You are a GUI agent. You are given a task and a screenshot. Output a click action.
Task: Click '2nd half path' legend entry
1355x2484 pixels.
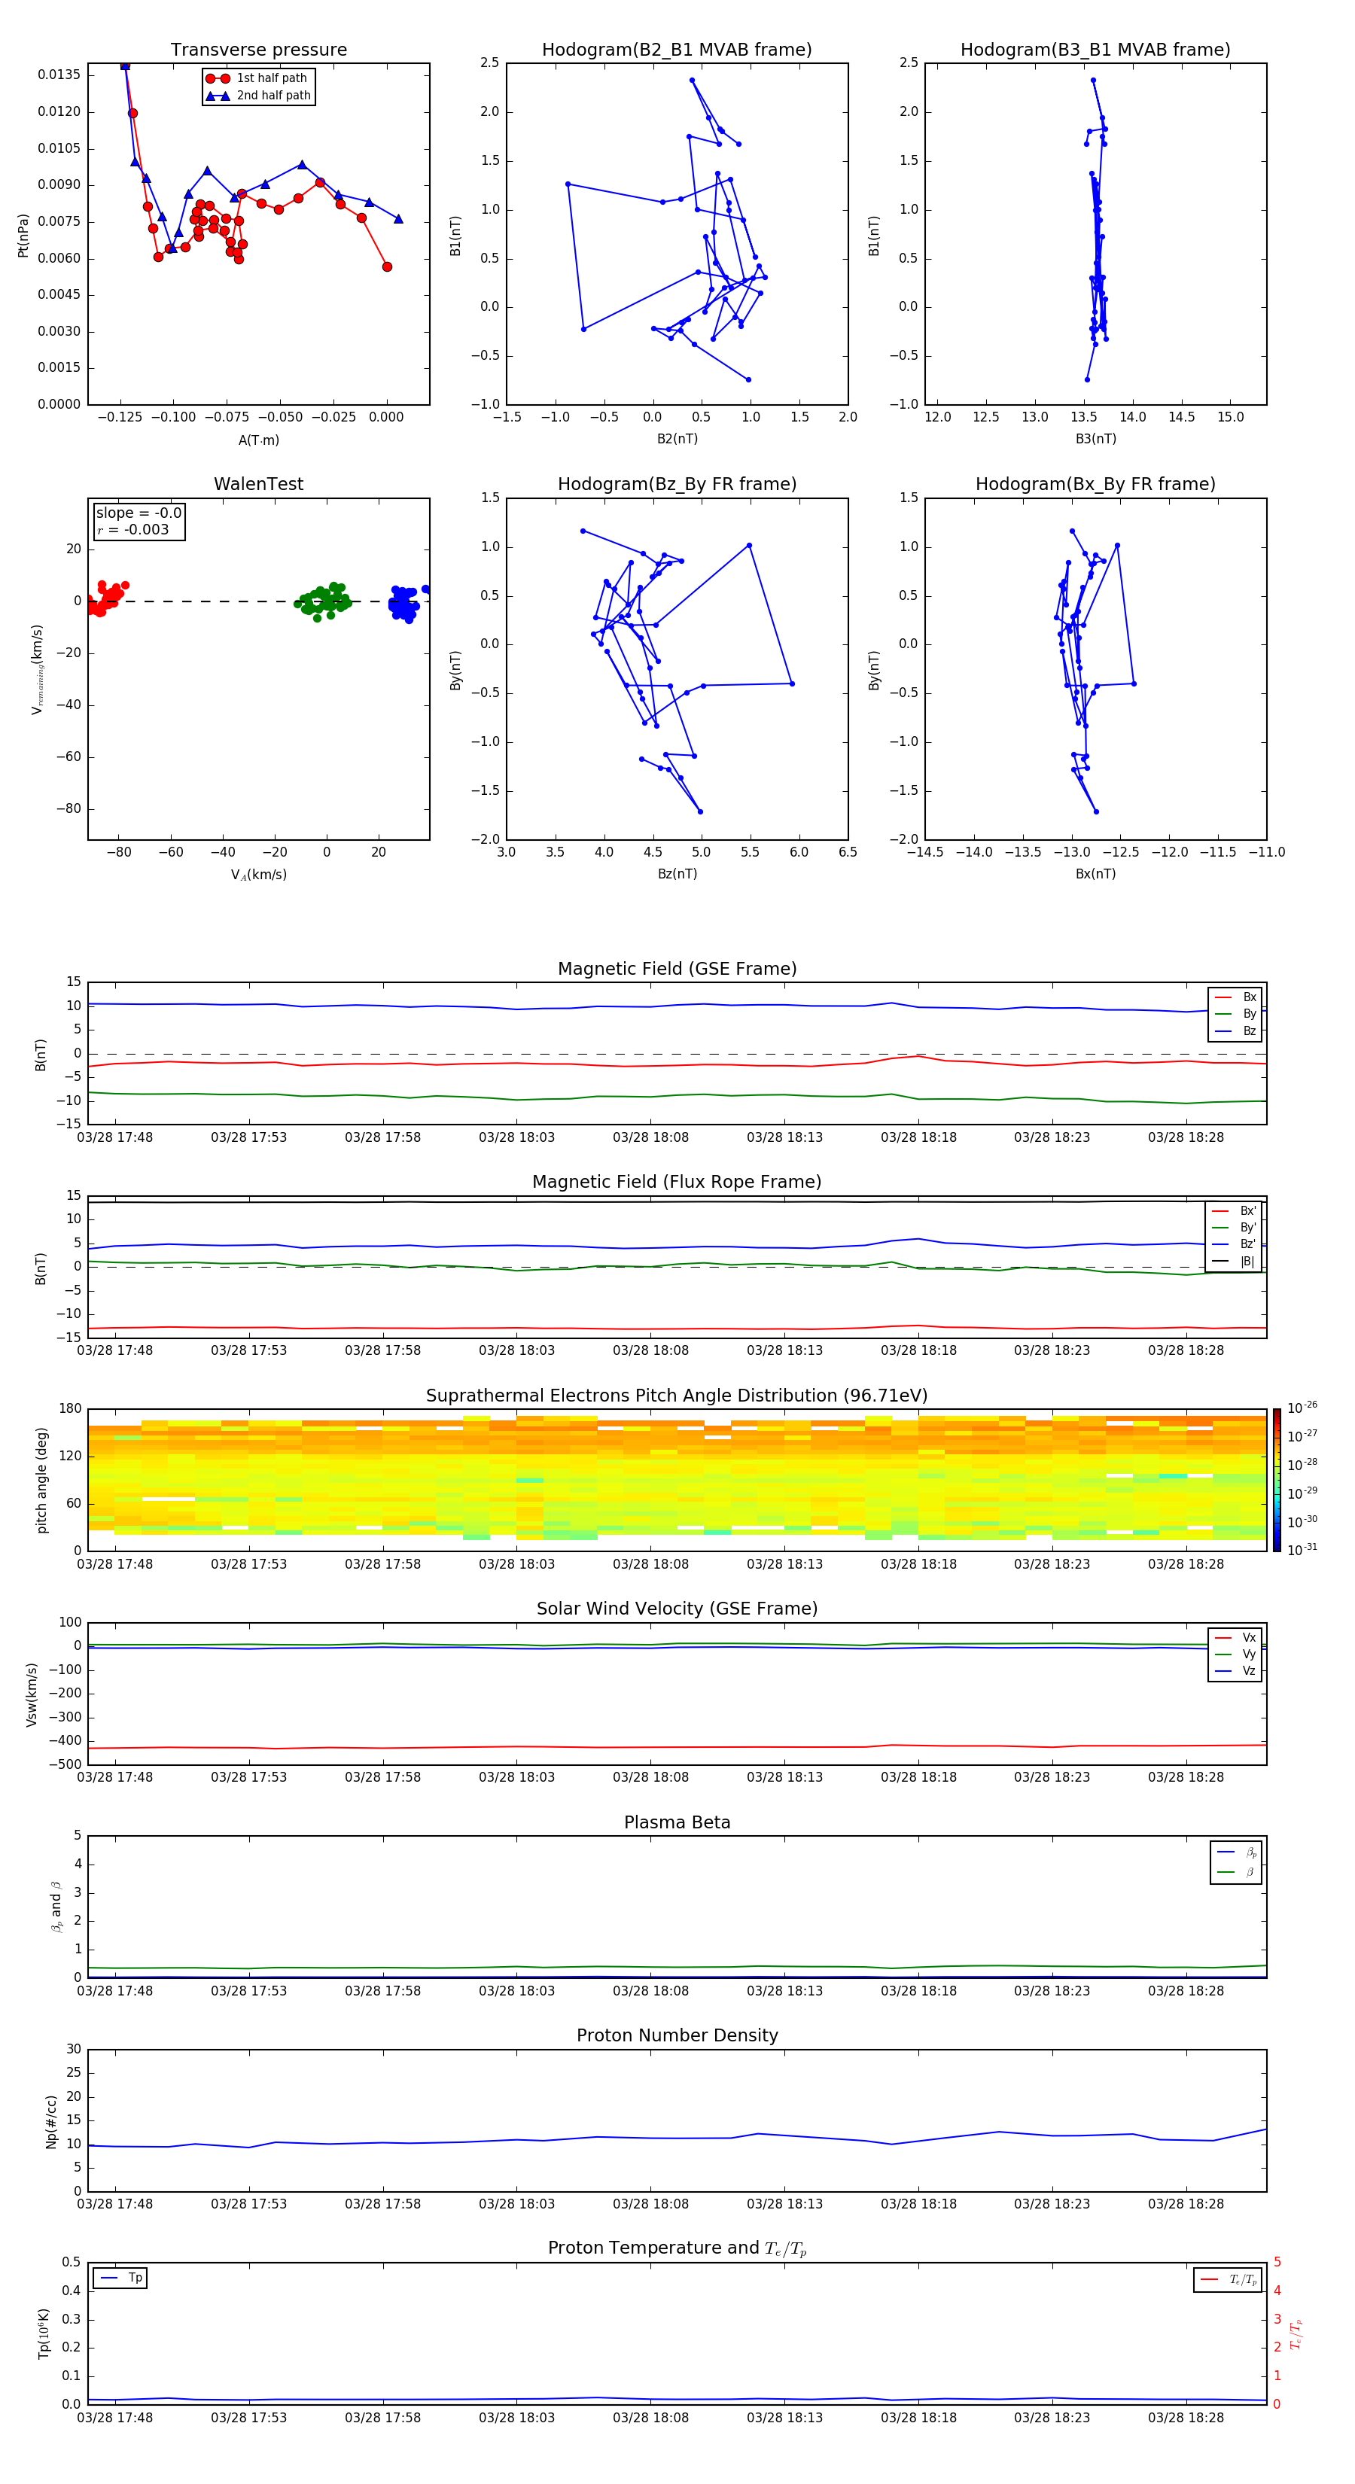point(258,96)
